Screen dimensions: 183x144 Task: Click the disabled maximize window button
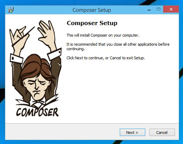point(158,9)
